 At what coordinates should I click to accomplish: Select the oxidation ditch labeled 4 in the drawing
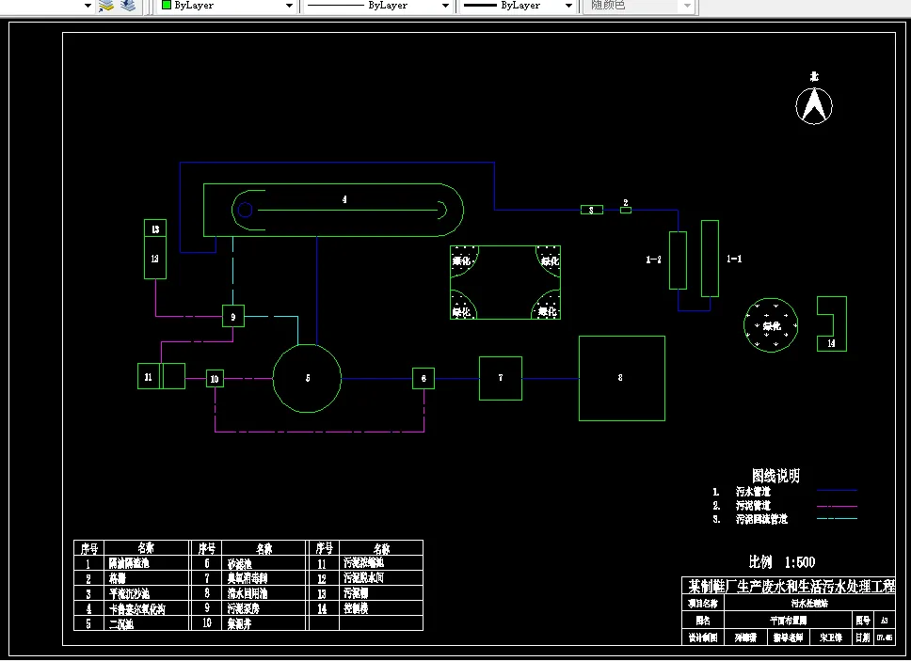(x=333, y=210)
